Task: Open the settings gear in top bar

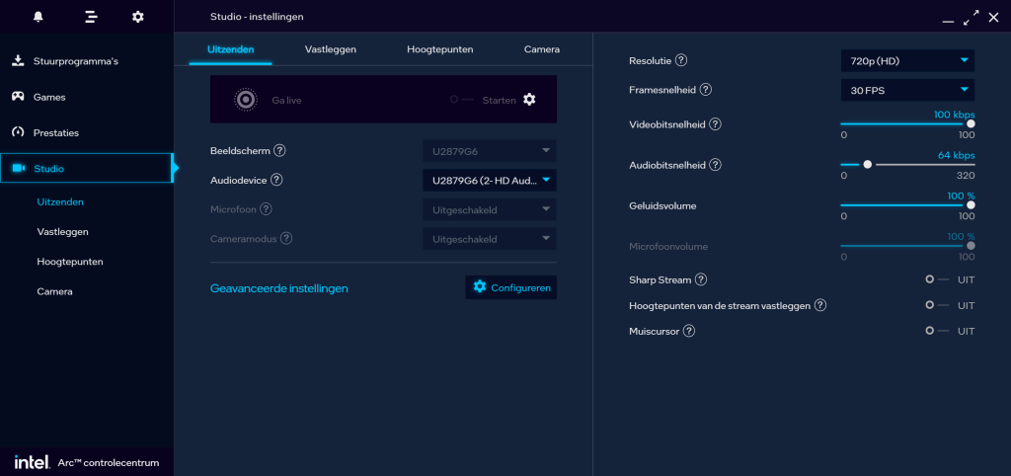Action: click(138, 17)
